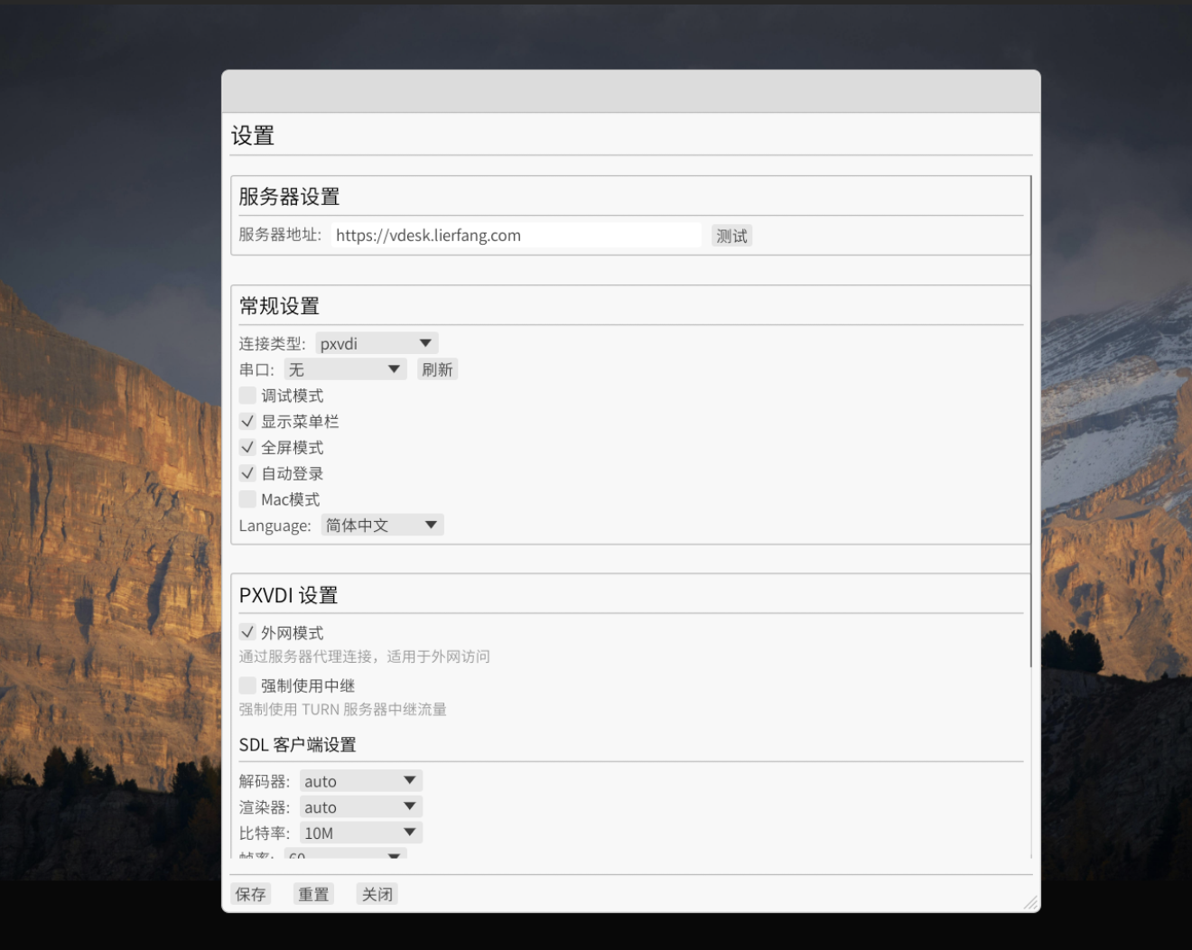Click the 刷新 refresh button
This screenshot has height=950, width=1192.
(437, 369)
